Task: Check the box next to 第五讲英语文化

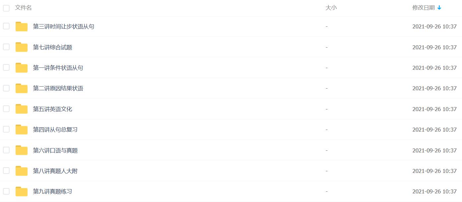Action: pos(6,109)
